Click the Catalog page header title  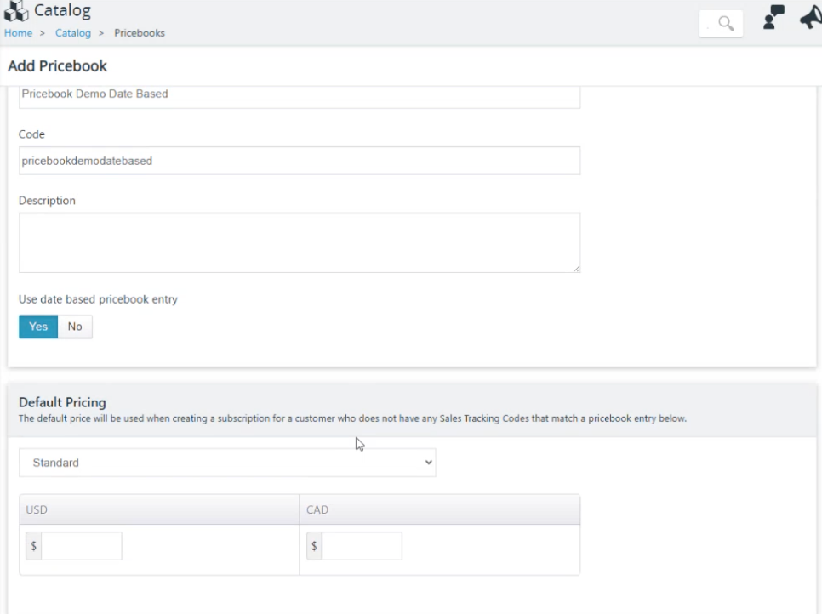62,10
